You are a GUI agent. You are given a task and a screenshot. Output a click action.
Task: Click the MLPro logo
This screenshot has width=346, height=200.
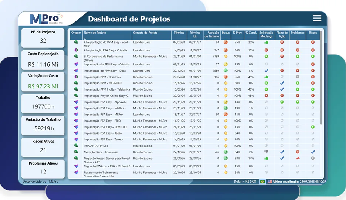click(46, 19)
